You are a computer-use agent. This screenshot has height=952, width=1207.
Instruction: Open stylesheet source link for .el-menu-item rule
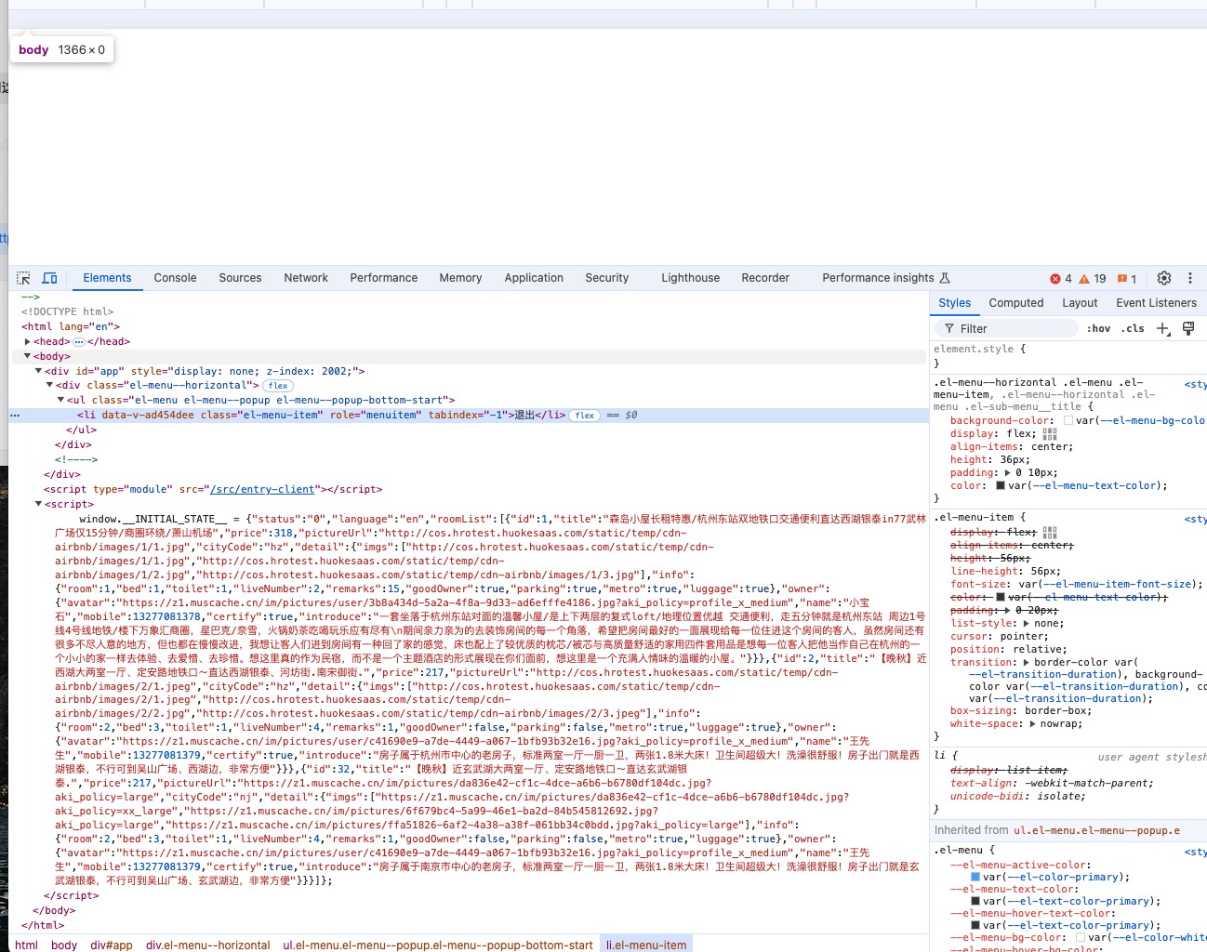point(1196,519)
